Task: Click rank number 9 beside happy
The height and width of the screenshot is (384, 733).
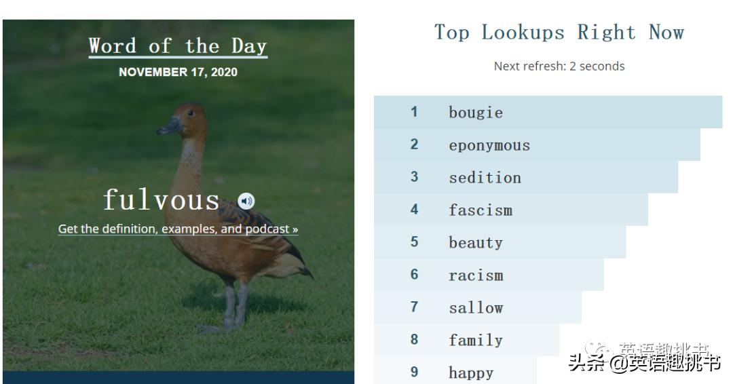Action: tap(414, 372)
